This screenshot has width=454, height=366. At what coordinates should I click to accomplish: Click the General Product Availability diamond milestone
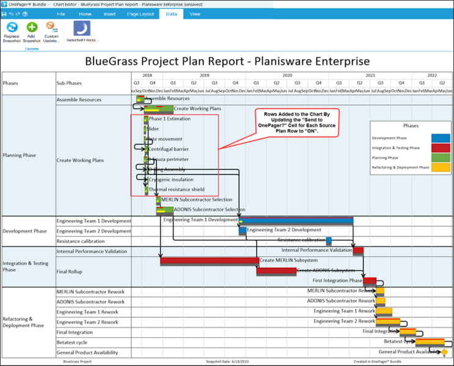pyautogui.click(x=444, y=353)
